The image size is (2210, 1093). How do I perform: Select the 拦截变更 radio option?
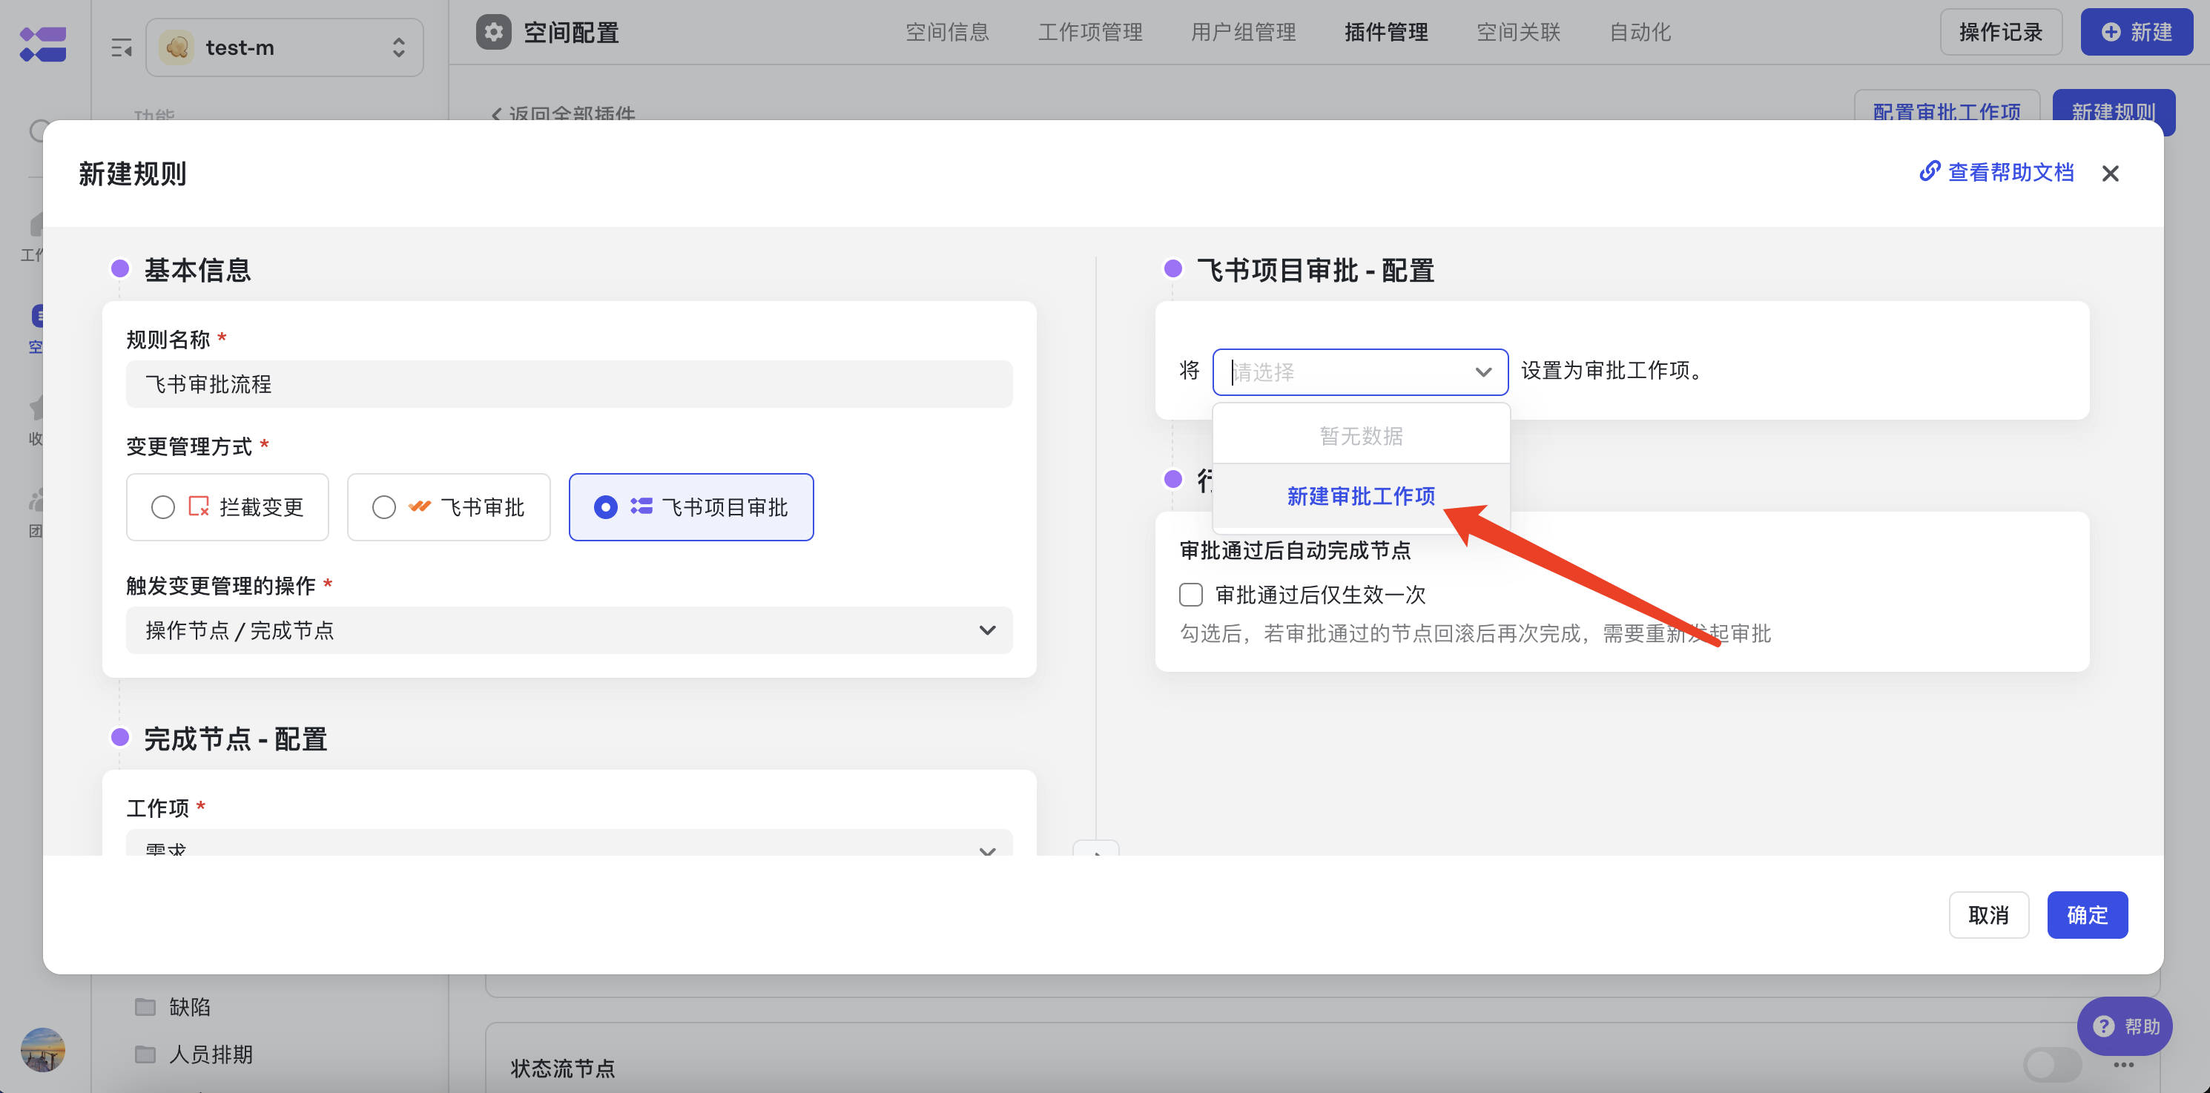point(228,507)
